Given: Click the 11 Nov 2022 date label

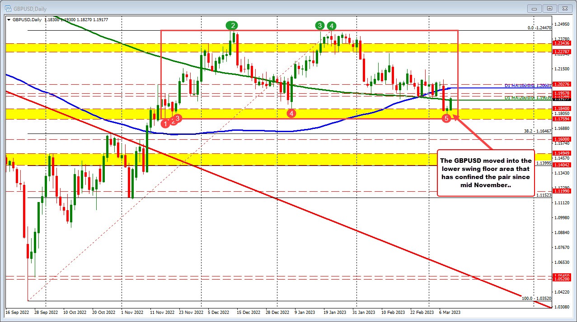Looking at the screenshot, I should point(163,312).
